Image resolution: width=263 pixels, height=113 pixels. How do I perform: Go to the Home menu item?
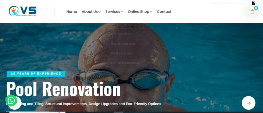click(x=72, y=12)
